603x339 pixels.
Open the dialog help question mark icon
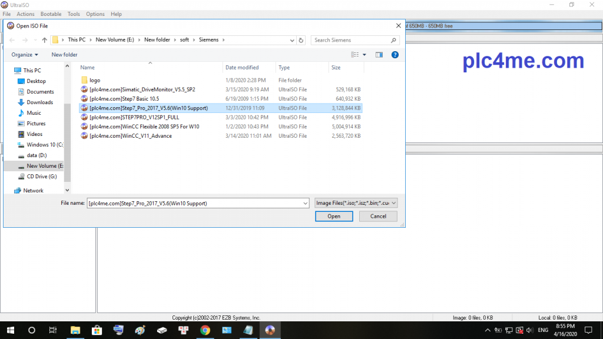pyautogui.click(x=395, y=55)
